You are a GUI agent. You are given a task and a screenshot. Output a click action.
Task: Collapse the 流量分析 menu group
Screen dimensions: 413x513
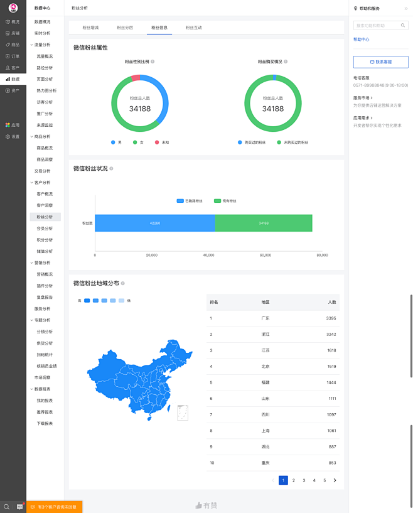click(31, 45)
